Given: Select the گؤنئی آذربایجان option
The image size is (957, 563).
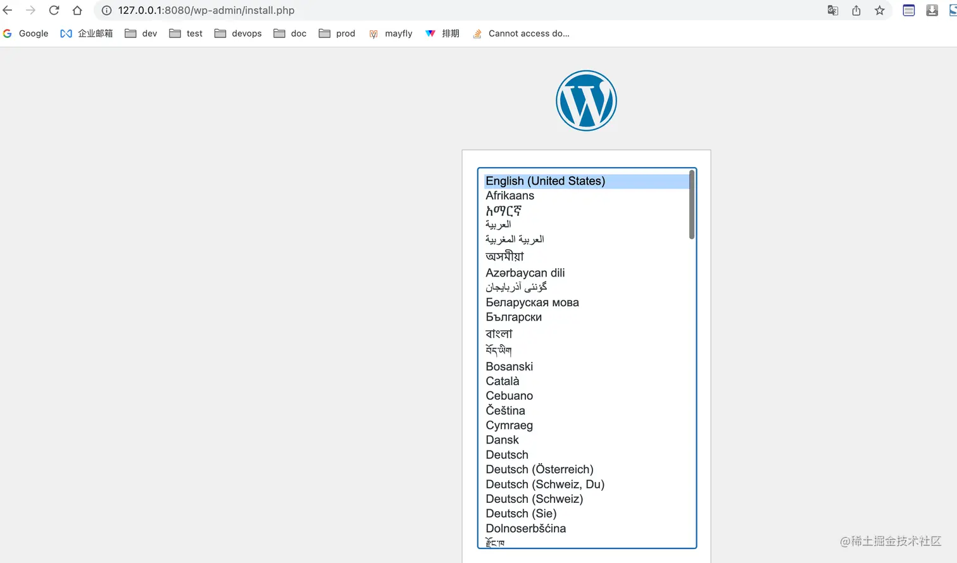Looking at the screenshot, I should [x=586, y=287].
